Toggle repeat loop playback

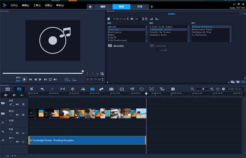[50, 80]
